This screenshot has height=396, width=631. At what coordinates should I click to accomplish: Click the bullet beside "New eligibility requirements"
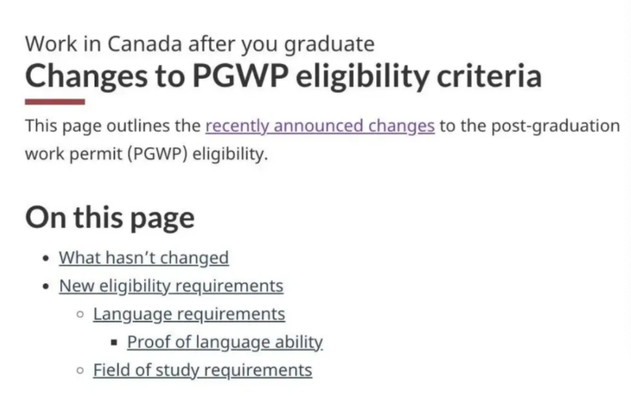click(46, 287)
